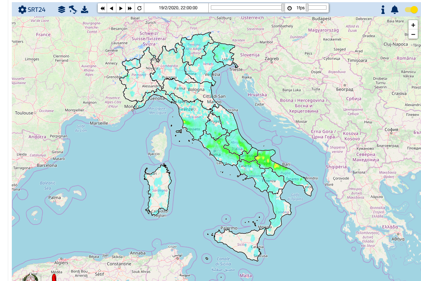Zoom out the map with minus button
The width and height of the screenshot is (421, 281).
(413, 34)
